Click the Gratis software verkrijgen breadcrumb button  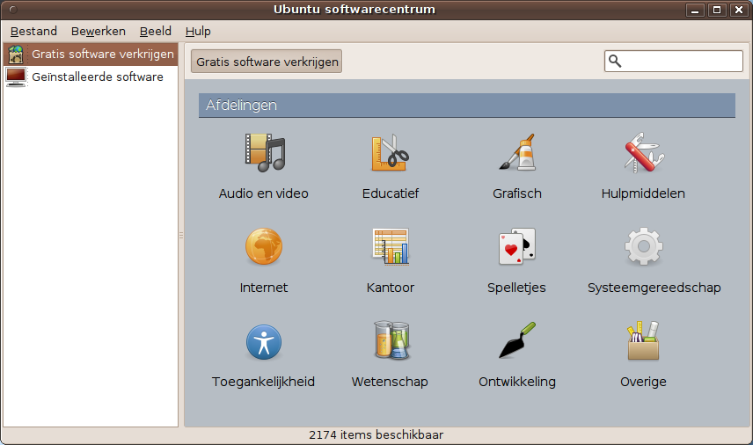[x=267, y=62]
